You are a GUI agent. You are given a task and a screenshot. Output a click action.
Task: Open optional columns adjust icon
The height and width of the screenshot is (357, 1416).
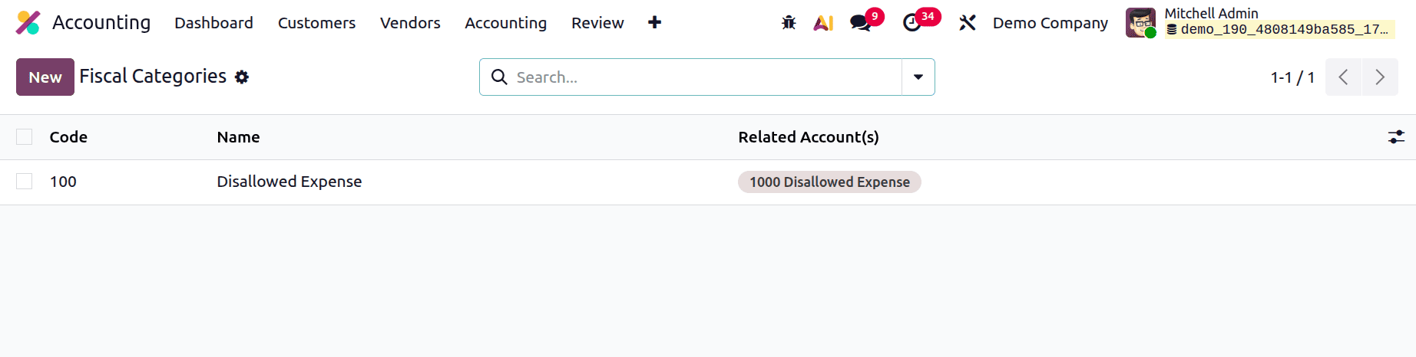pos(1396,137)
